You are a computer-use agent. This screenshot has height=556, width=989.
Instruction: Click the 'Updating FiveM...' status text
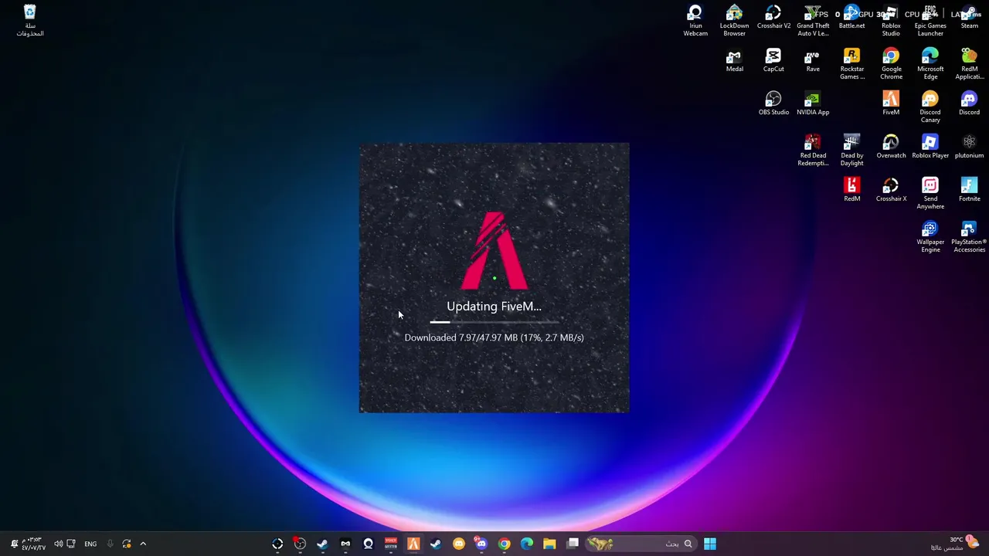point(494,307)
